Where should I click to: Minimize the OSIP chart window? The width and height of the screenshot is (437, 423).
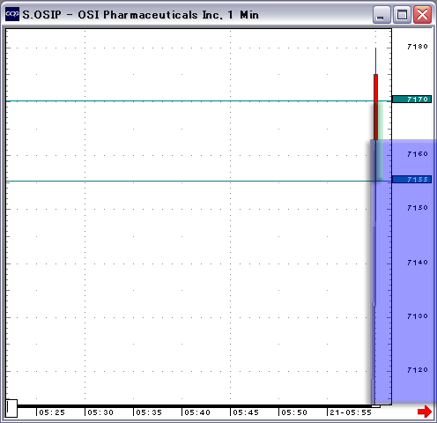pos(381,15)
